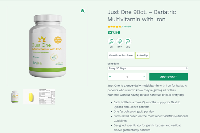This screenshot has height=133, width=200.
Task: Click the Just One 90ct product title
Action: [141, 16]
